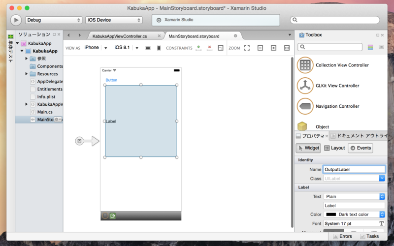Select Main.cs in the solution tree

pos(41,112)
